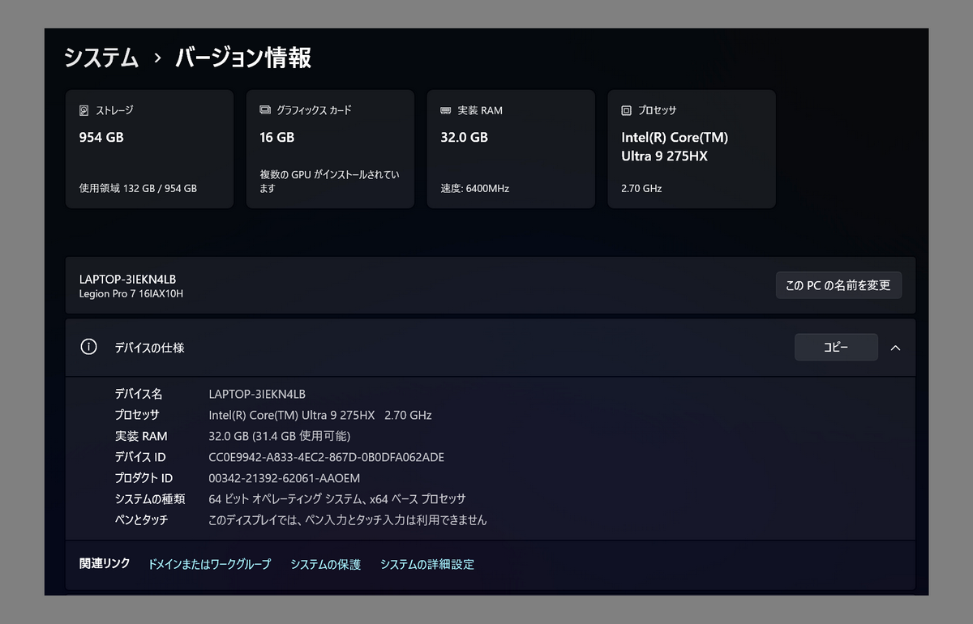Click the バージョン情報 page title
This screenshot has width=973, height=624.
coord(243,58)
